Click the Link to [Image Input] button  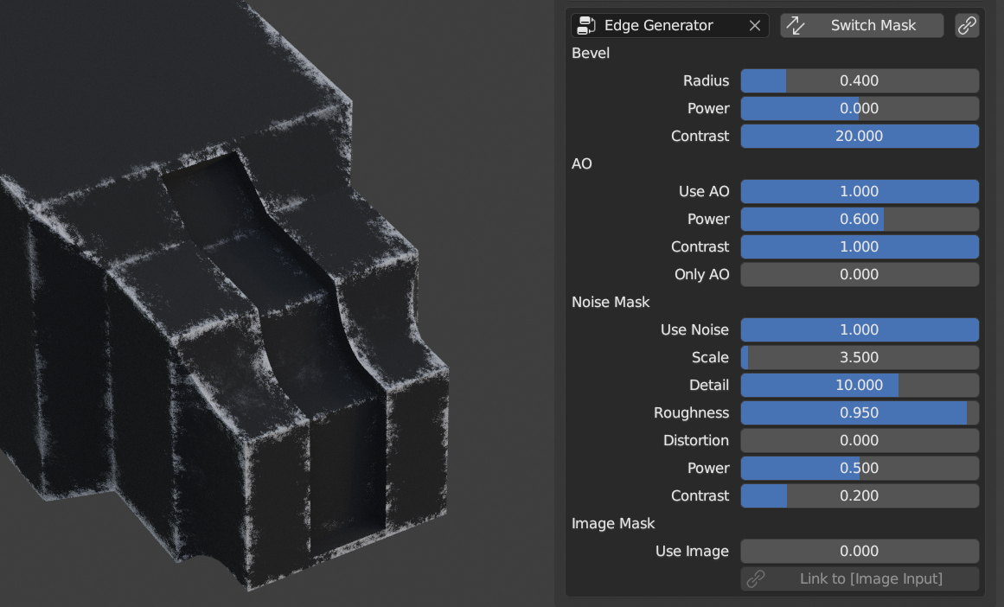(x=860, y=578)
